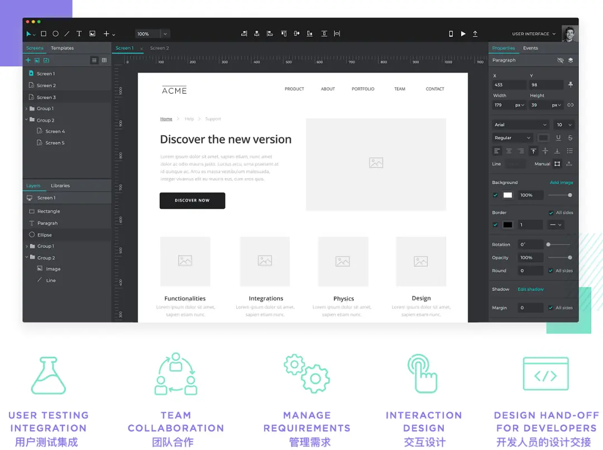Collapse Group 2 in Layers panel
Viewport: 603px width, 450px height.
[27, 257]
